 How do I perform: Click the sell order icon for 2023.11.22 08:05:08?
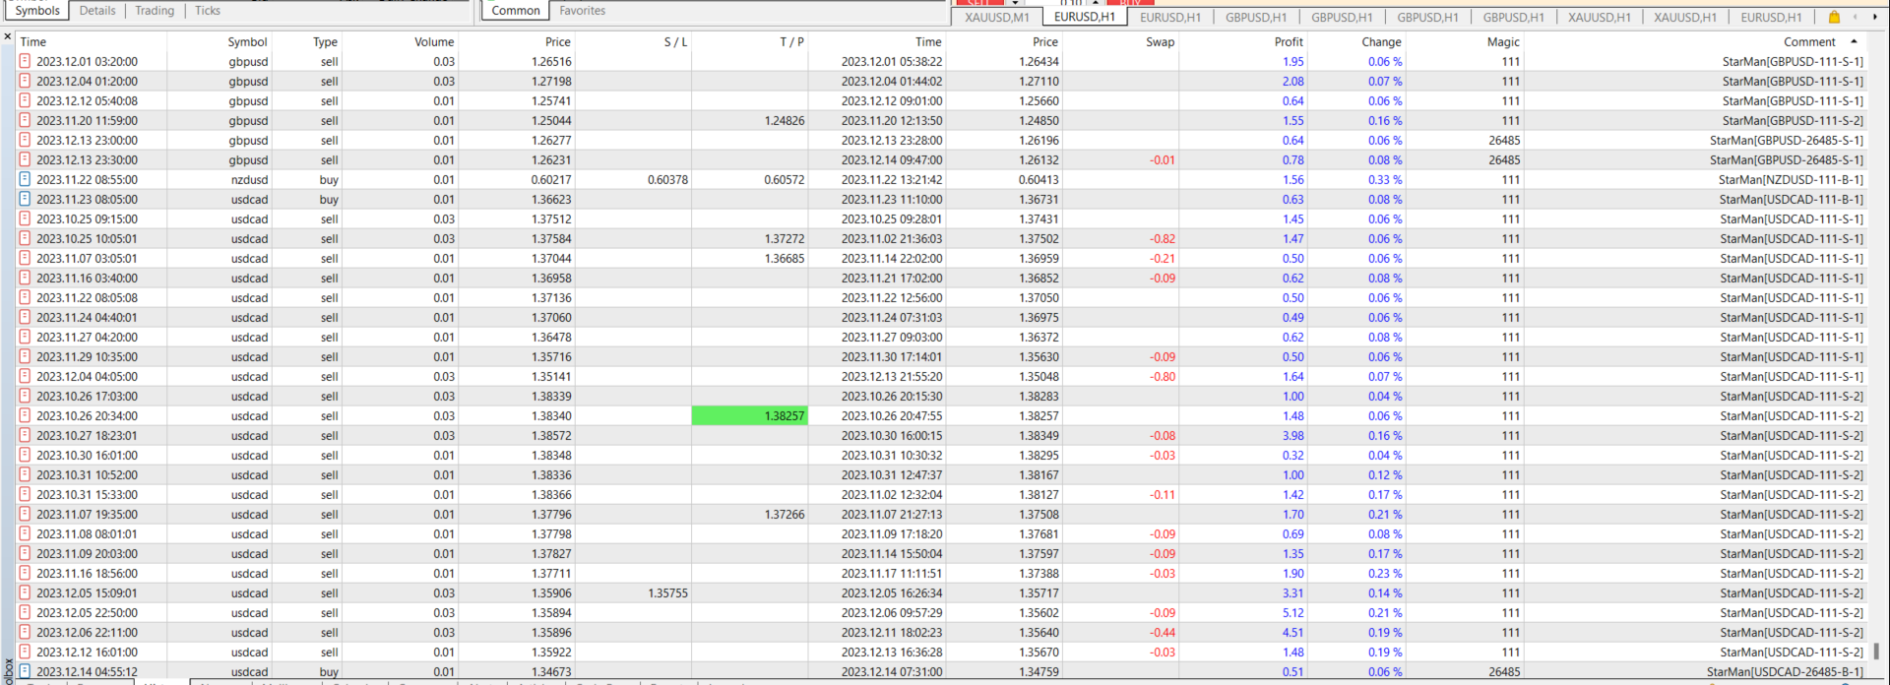(25, 297)
